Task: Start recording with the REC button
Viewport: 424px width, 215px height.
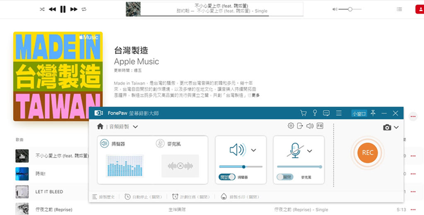Action: click(x=368, y=152)
